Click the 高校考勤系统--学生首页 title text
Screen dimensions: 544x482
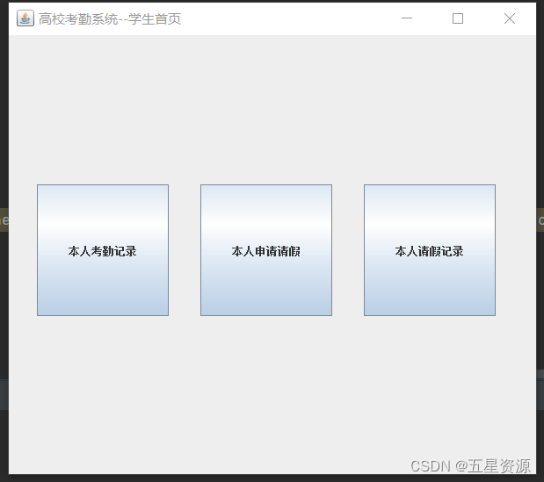click(110, 19)
